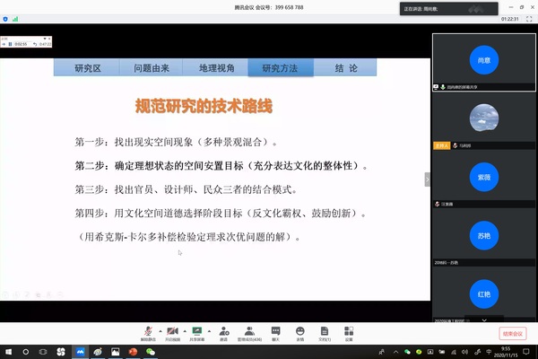The width and height of the screenshot is (538, 359).
Task: Open the Documents icon
Action: [323, 331]
